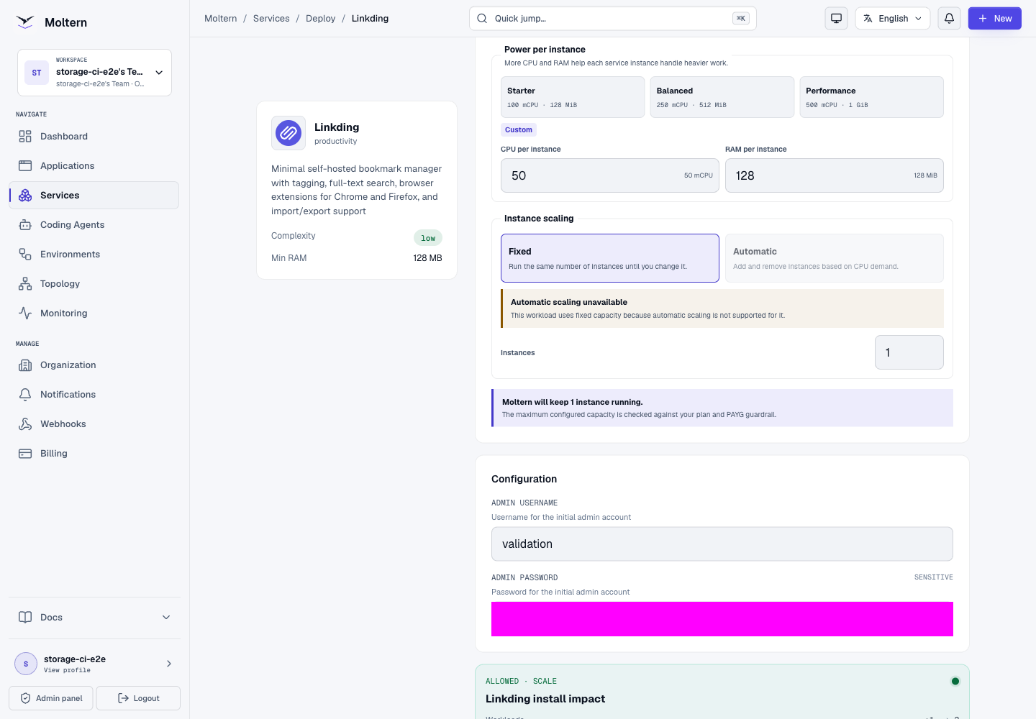
Task: Click the Linkding paperclip app icon
Action: [288, 133]
